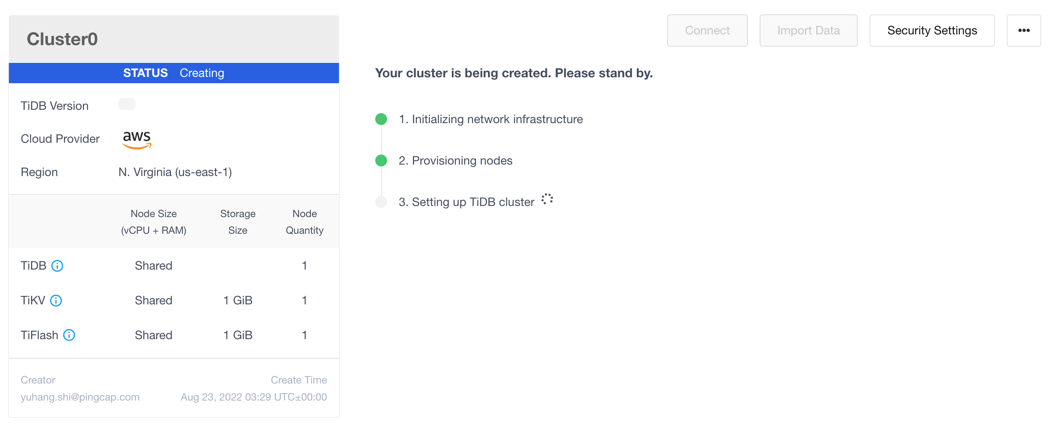
Task: Click the green dot for Initializing network infrastructure
Action: point(381,119)
